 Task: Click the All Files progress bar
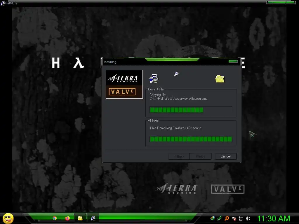(191, 139)
